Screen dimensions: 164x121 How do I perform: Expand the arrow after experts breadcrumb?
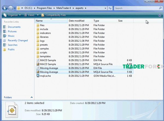(x=86, y=8)
